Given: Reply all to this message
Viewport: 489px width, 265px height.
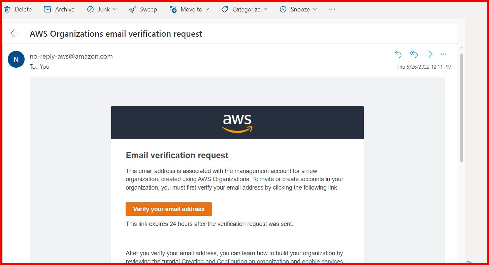Looking at the screenshot, I should pos(414,54).
